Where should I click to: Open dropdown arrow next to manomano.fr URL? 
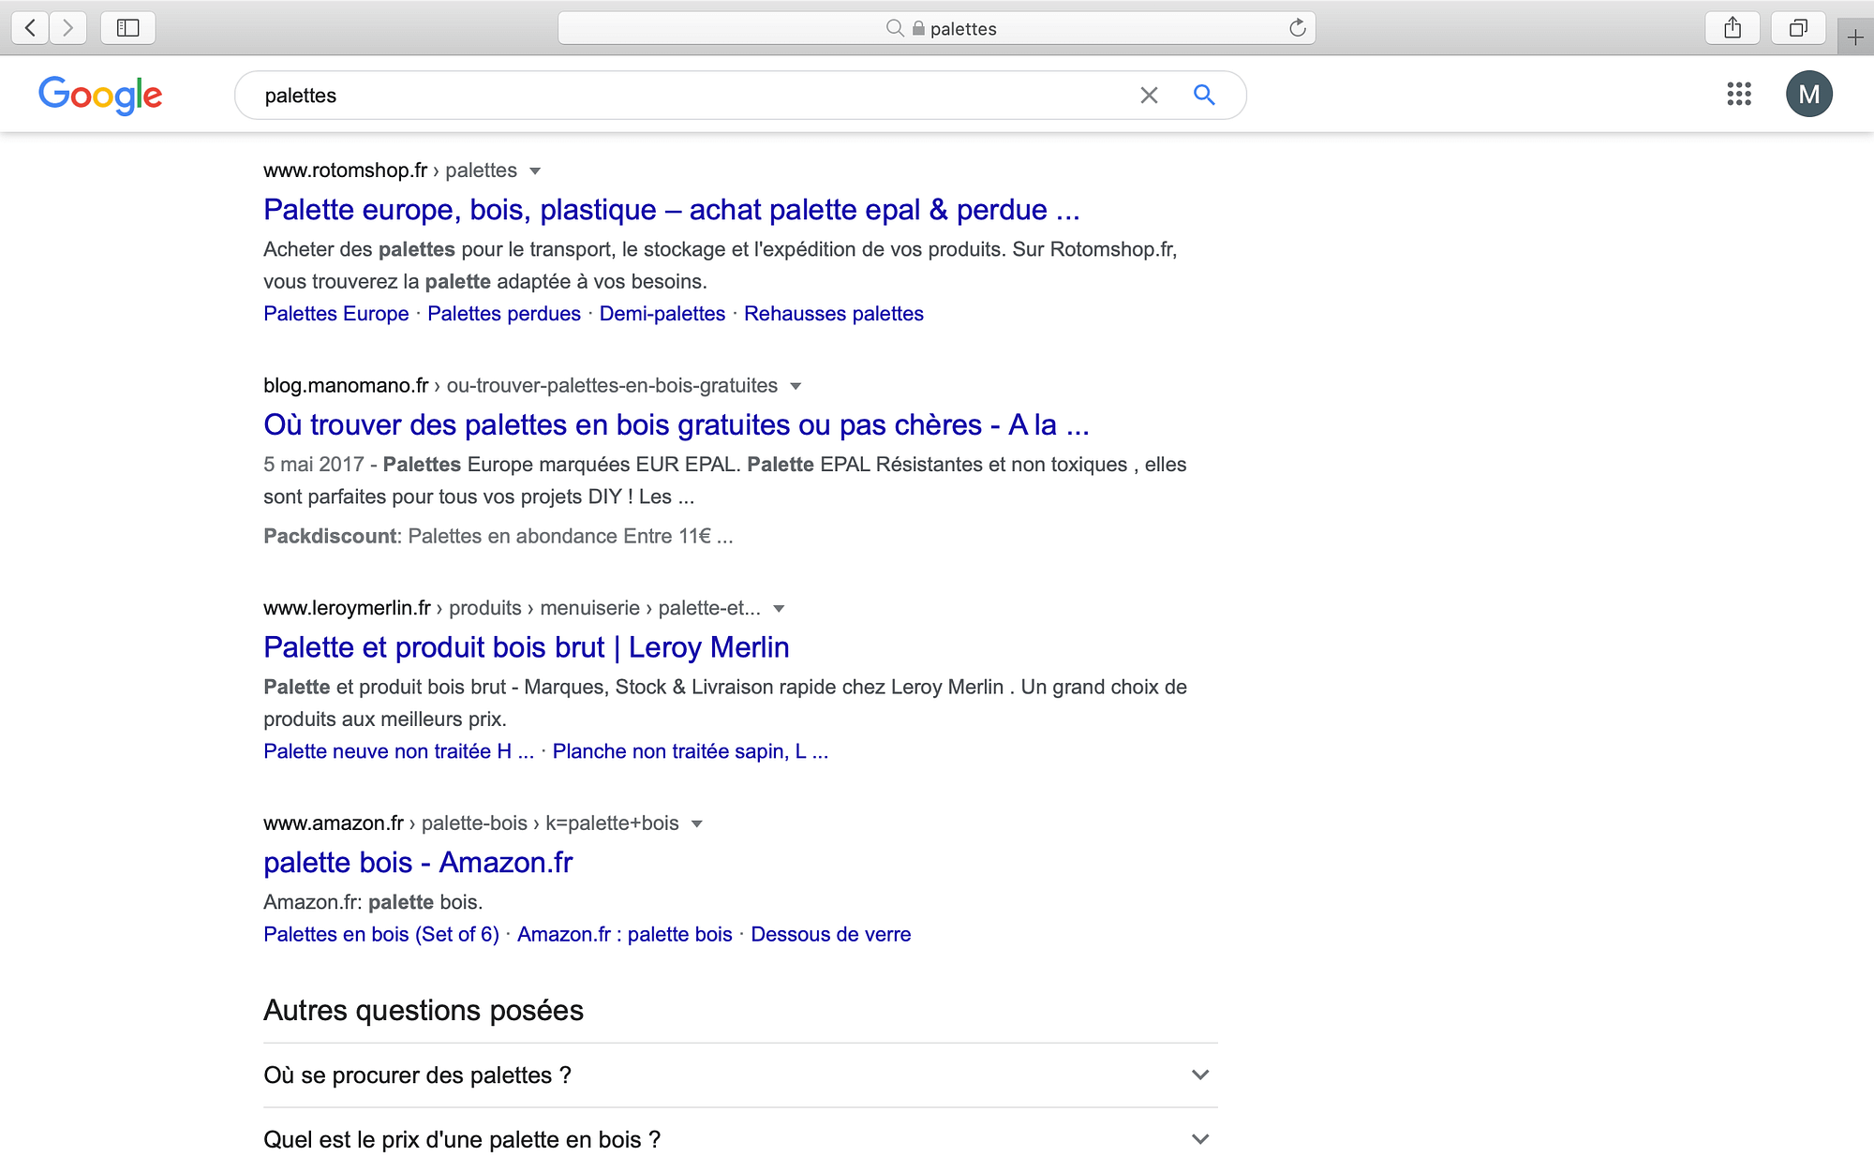point(796,386)
